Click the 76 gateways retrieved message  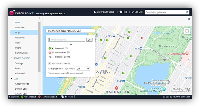coord(66,73)
